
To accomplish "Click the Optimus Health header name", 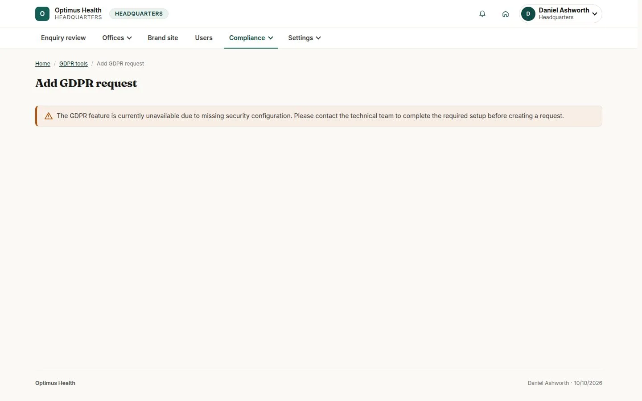I will (x=78, y=10).
